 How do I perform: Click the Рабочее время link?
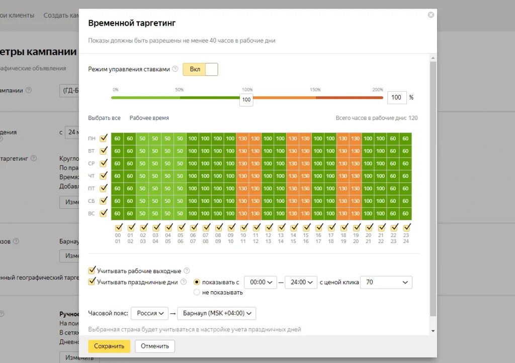[149, 117]
